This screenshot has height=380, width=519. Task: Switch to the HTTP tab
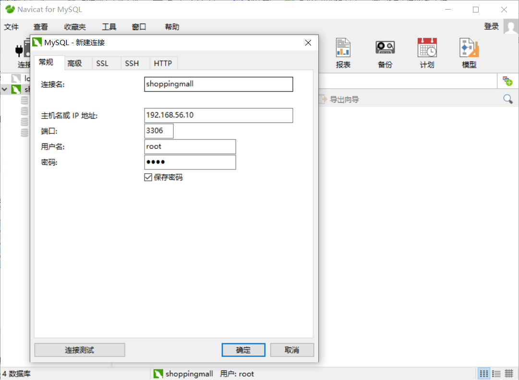(163, 63)
